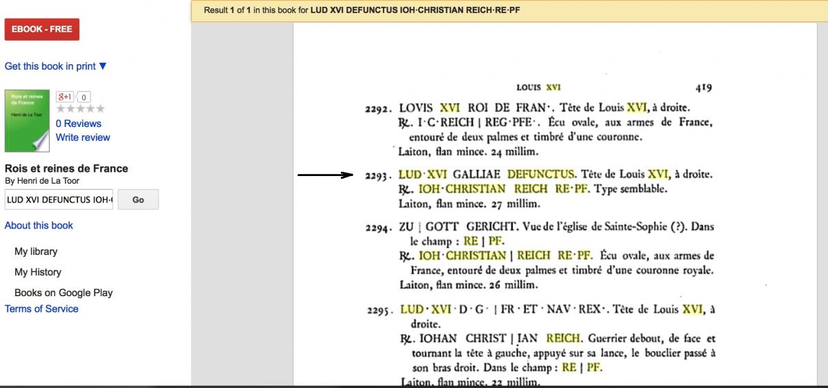Select the third rating star
Viewport: 828px width, 388px height.
(80, 109)
